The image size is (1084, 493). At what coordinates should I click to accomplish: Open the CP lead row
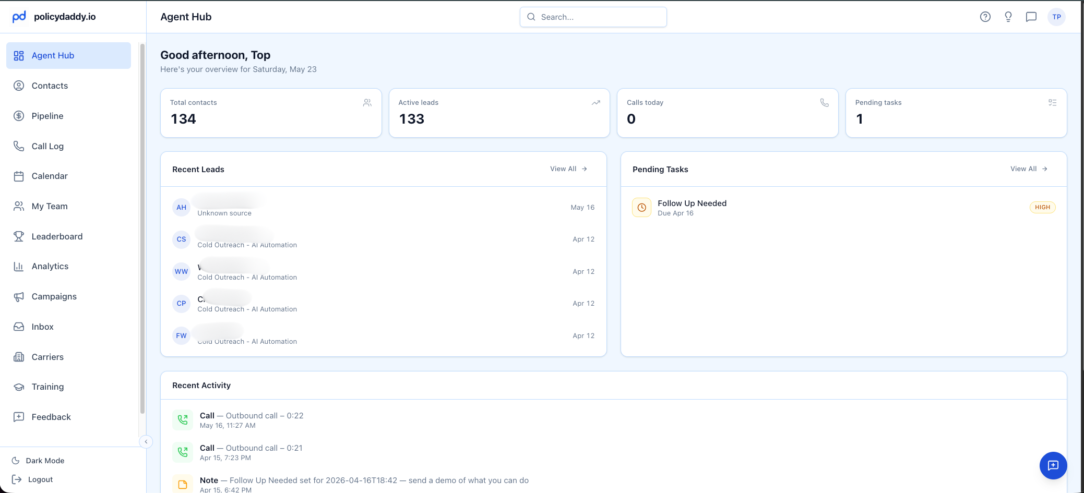384,304
